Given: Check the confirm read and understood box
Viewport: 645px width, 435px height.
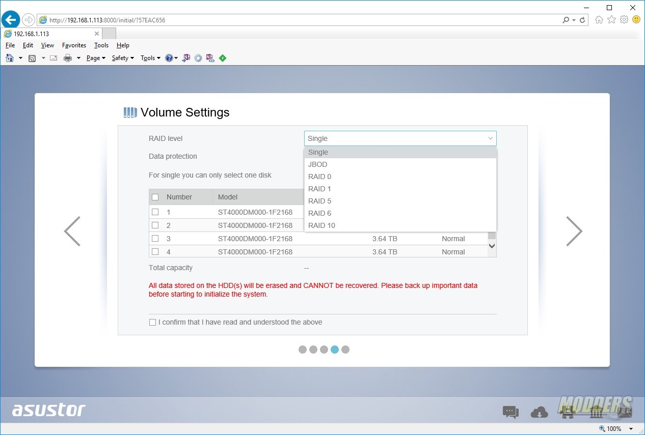Looking at the screenshot, I should tap(152, 322).
